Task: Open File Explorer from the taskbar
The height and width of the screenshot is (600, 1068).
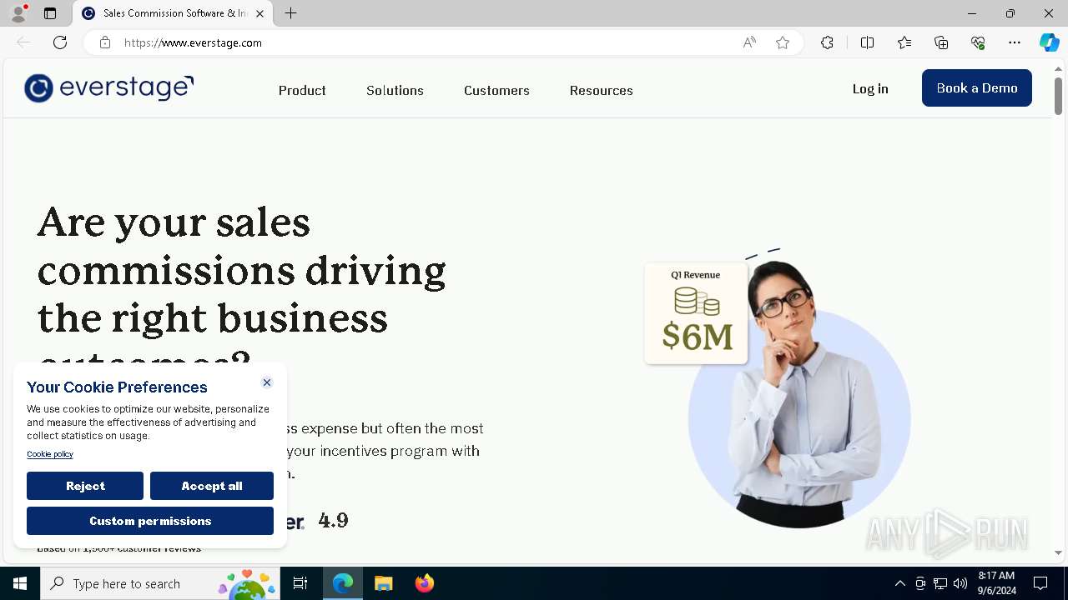Action: click(383, 583)
